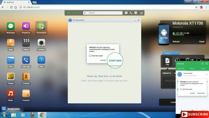Select the Toolbox tab
209x118 pixels.
pos(170,53)
